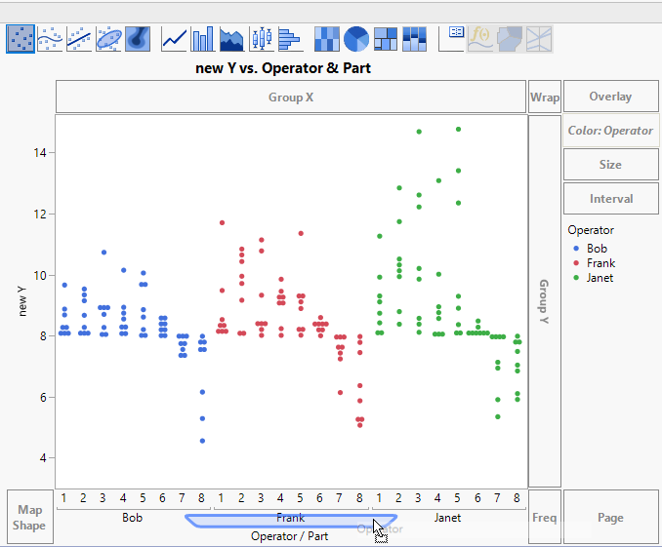The width and height of the screenshot is (662, 547).
Task: Select the Pie chart icon
Action: click(x=356, y=39)
